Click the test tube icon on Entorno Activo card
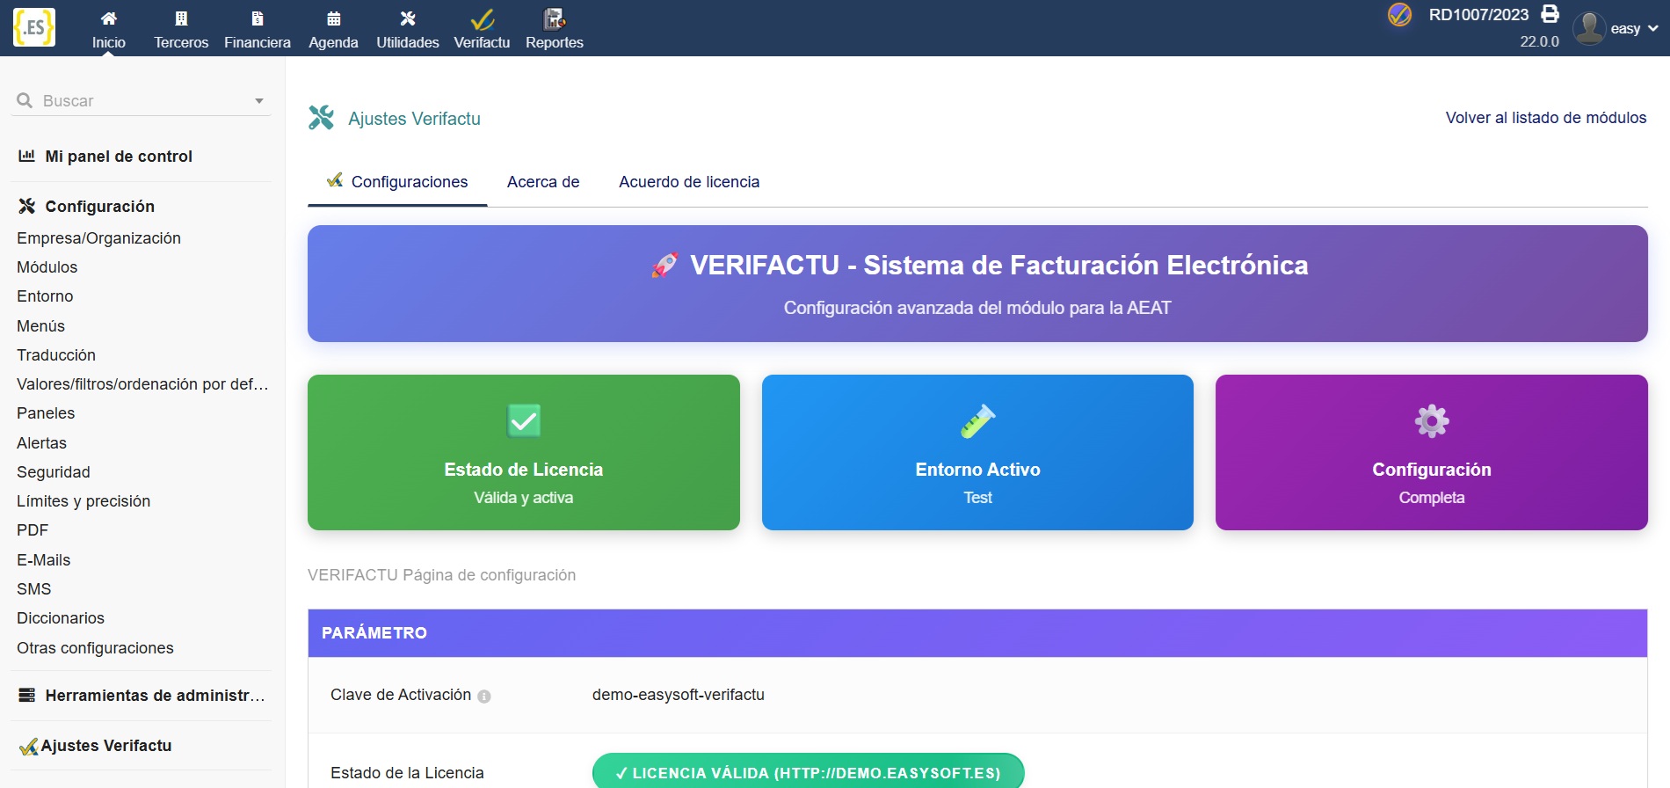Viewport: 1670px width, 788px height. click(x=977, y=420)
